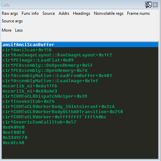Select the PEImage::LoadFlat+0x89 frame
This screenshot has height=161, width=161.
click(x=80, y=60)
